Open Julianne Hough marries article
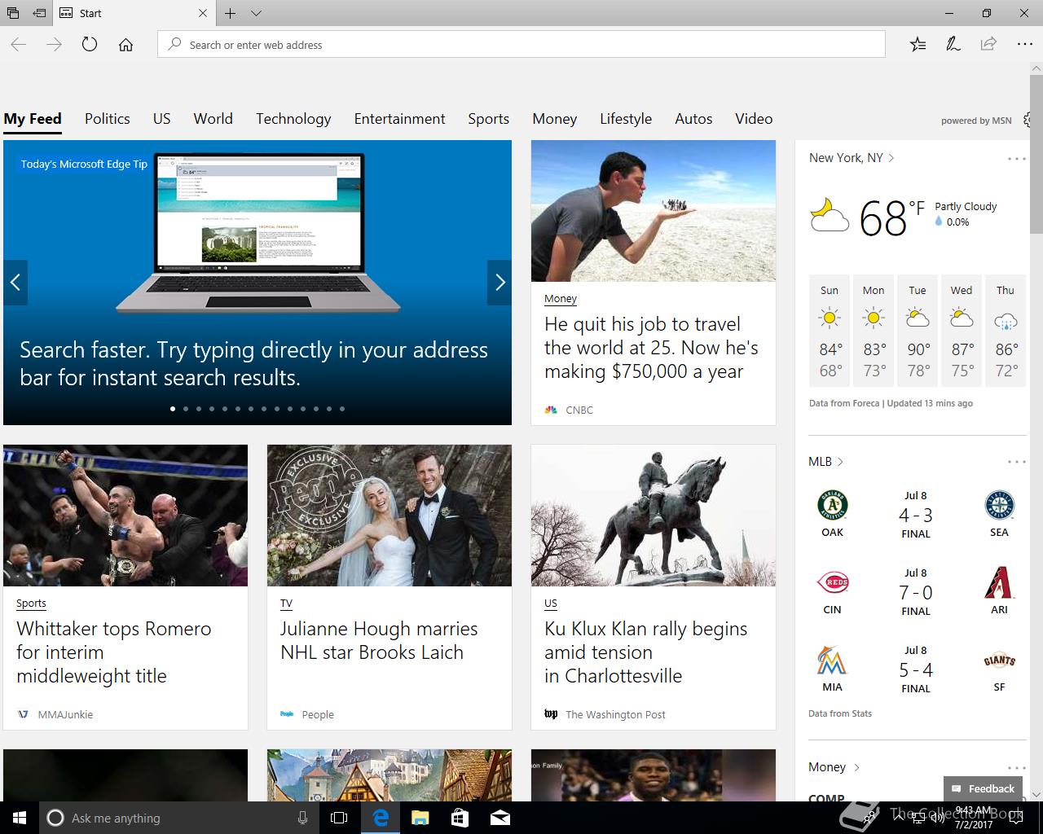This screenshot has height=834, width=1043. point(379,640)
